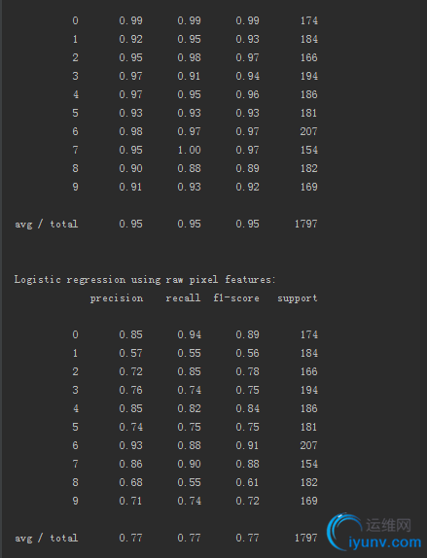Image resolution: width=427 pixels, height=558 pixels.
Task: Click the 1797 total in upper table
Action: point(306,224)
